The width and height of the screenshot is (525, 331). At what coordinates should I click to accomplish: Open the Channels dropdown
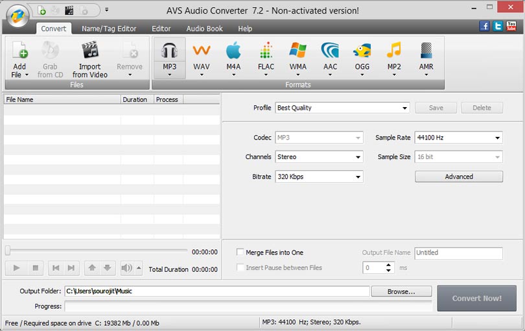click(x=319, y=157)
